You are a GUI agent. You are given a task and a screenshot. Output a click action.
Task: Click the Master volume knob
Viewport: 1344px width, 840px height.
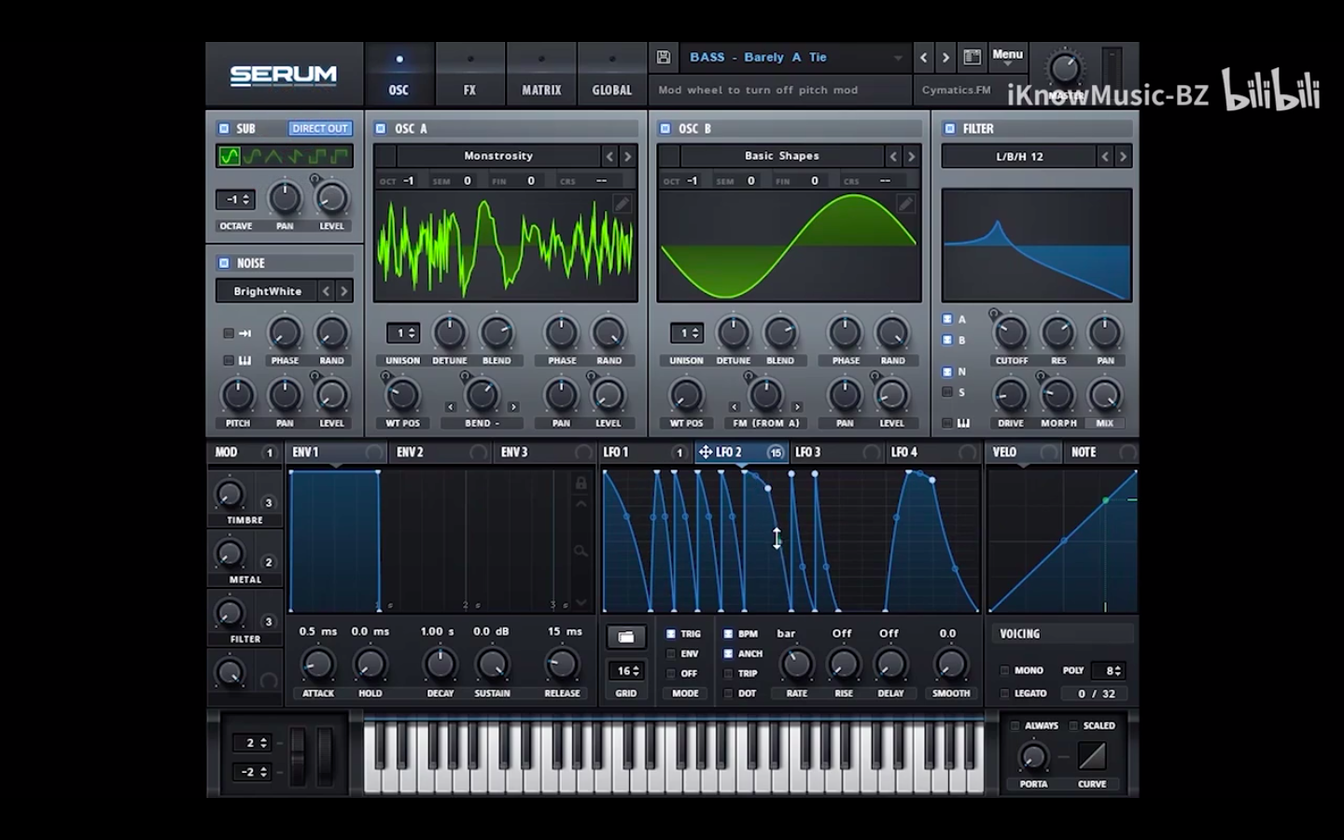1064,69
